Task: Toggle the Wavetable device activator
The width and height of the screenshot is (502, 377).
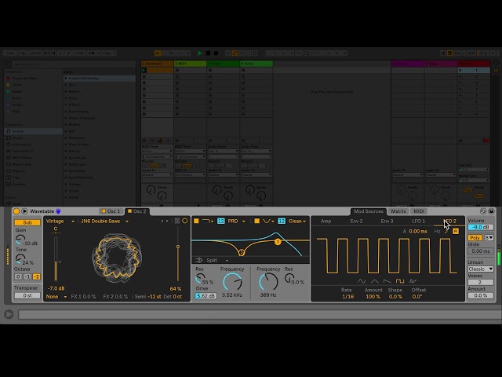Action: (x=16, y=211)
